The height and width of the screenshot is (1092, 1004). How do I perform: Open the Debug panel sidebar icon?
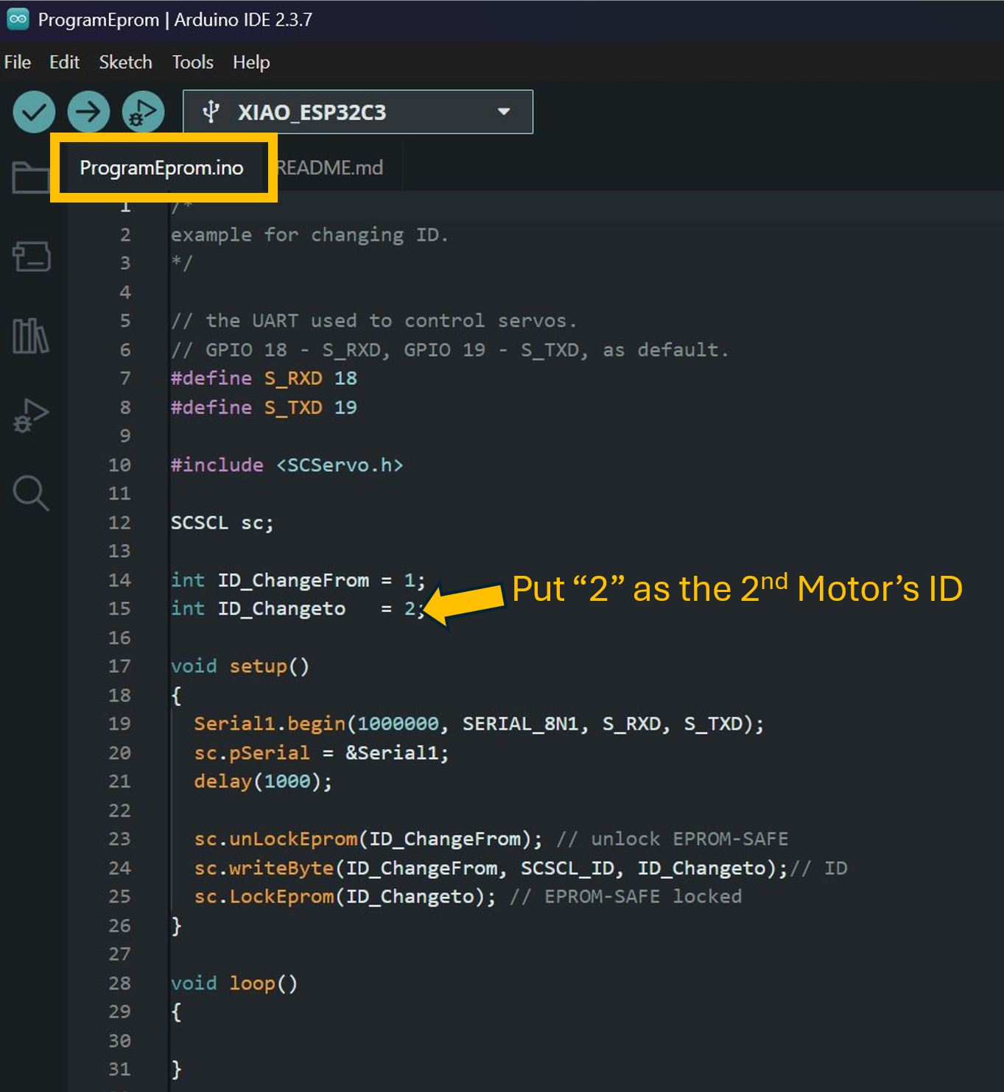pos(31,415)
